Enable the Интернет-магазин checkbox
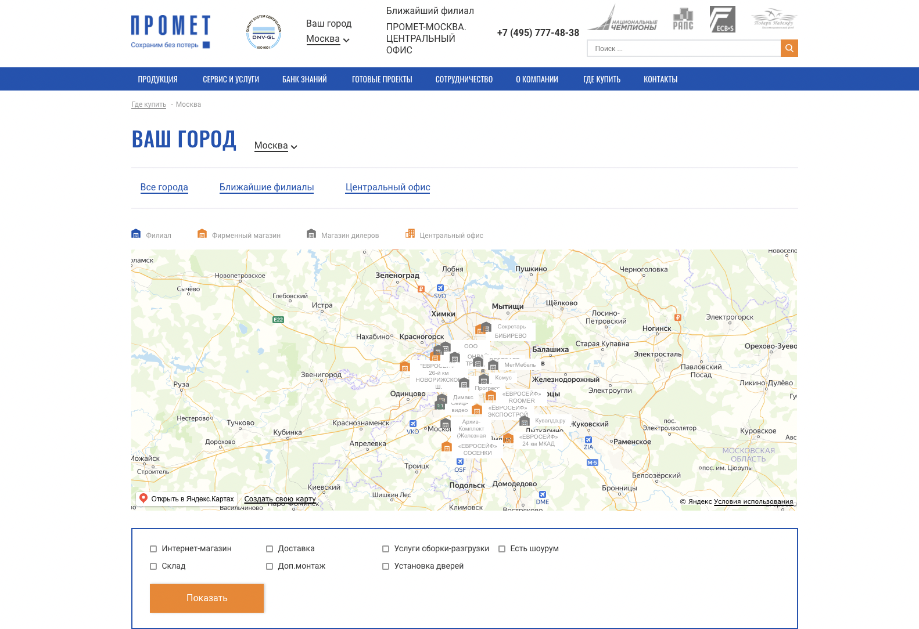Viewport: 919px width, 629px height. (x=153, y=549)
